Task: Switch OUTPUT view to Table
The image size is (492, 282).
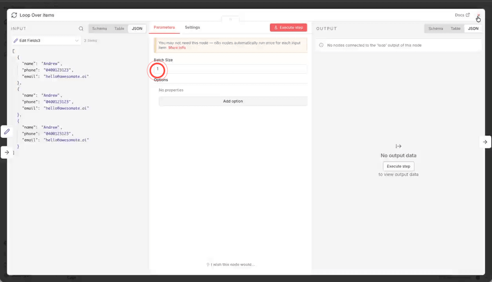Action: (456, 28)
